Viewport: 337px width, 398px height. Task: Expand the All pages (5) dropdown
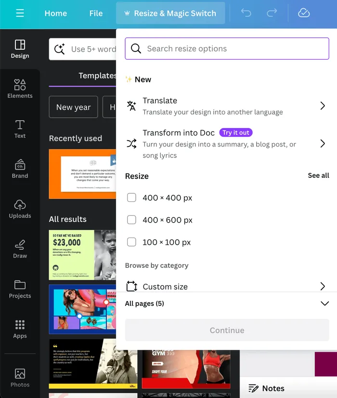click(324, 304)
